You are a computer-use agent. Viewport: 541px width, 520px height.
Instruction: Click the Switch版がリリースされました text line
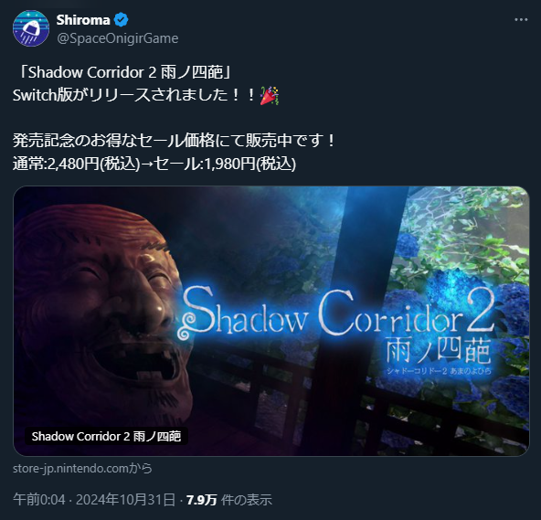pyautogui.click(x=134, y=95)
